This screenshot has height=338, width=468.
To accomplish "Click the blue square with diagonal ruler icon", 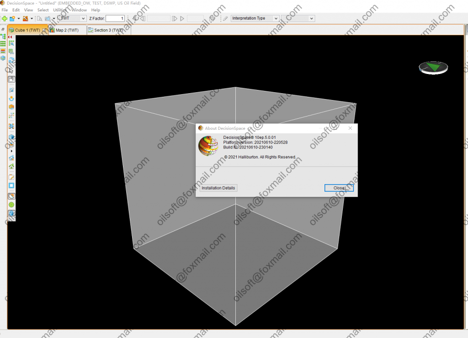I will (11, 90).
